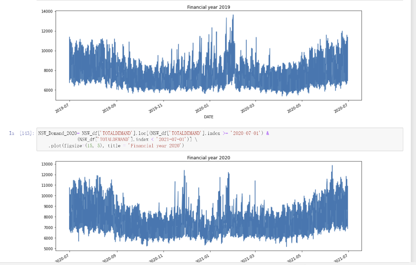Click the 5000 y-axis tick on bottom chart
The width and height of the screenshot is (416, 265).
48,248
